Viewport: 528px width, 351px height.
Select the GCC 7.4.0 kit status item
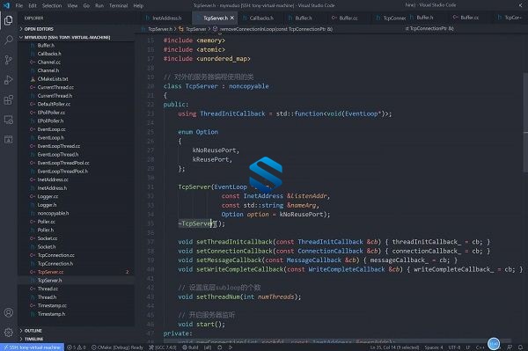163,347
